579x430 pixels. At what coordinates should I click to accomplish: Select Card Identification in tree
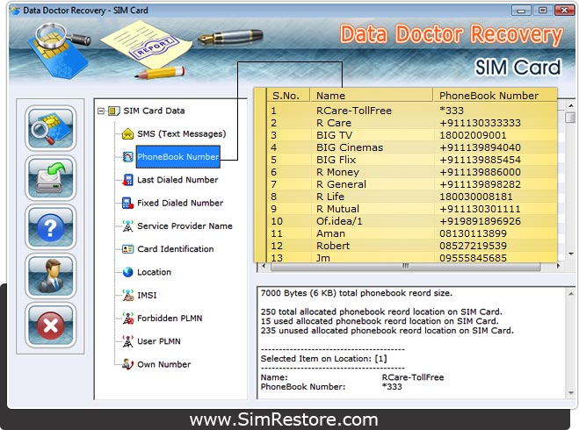[175, 249]
